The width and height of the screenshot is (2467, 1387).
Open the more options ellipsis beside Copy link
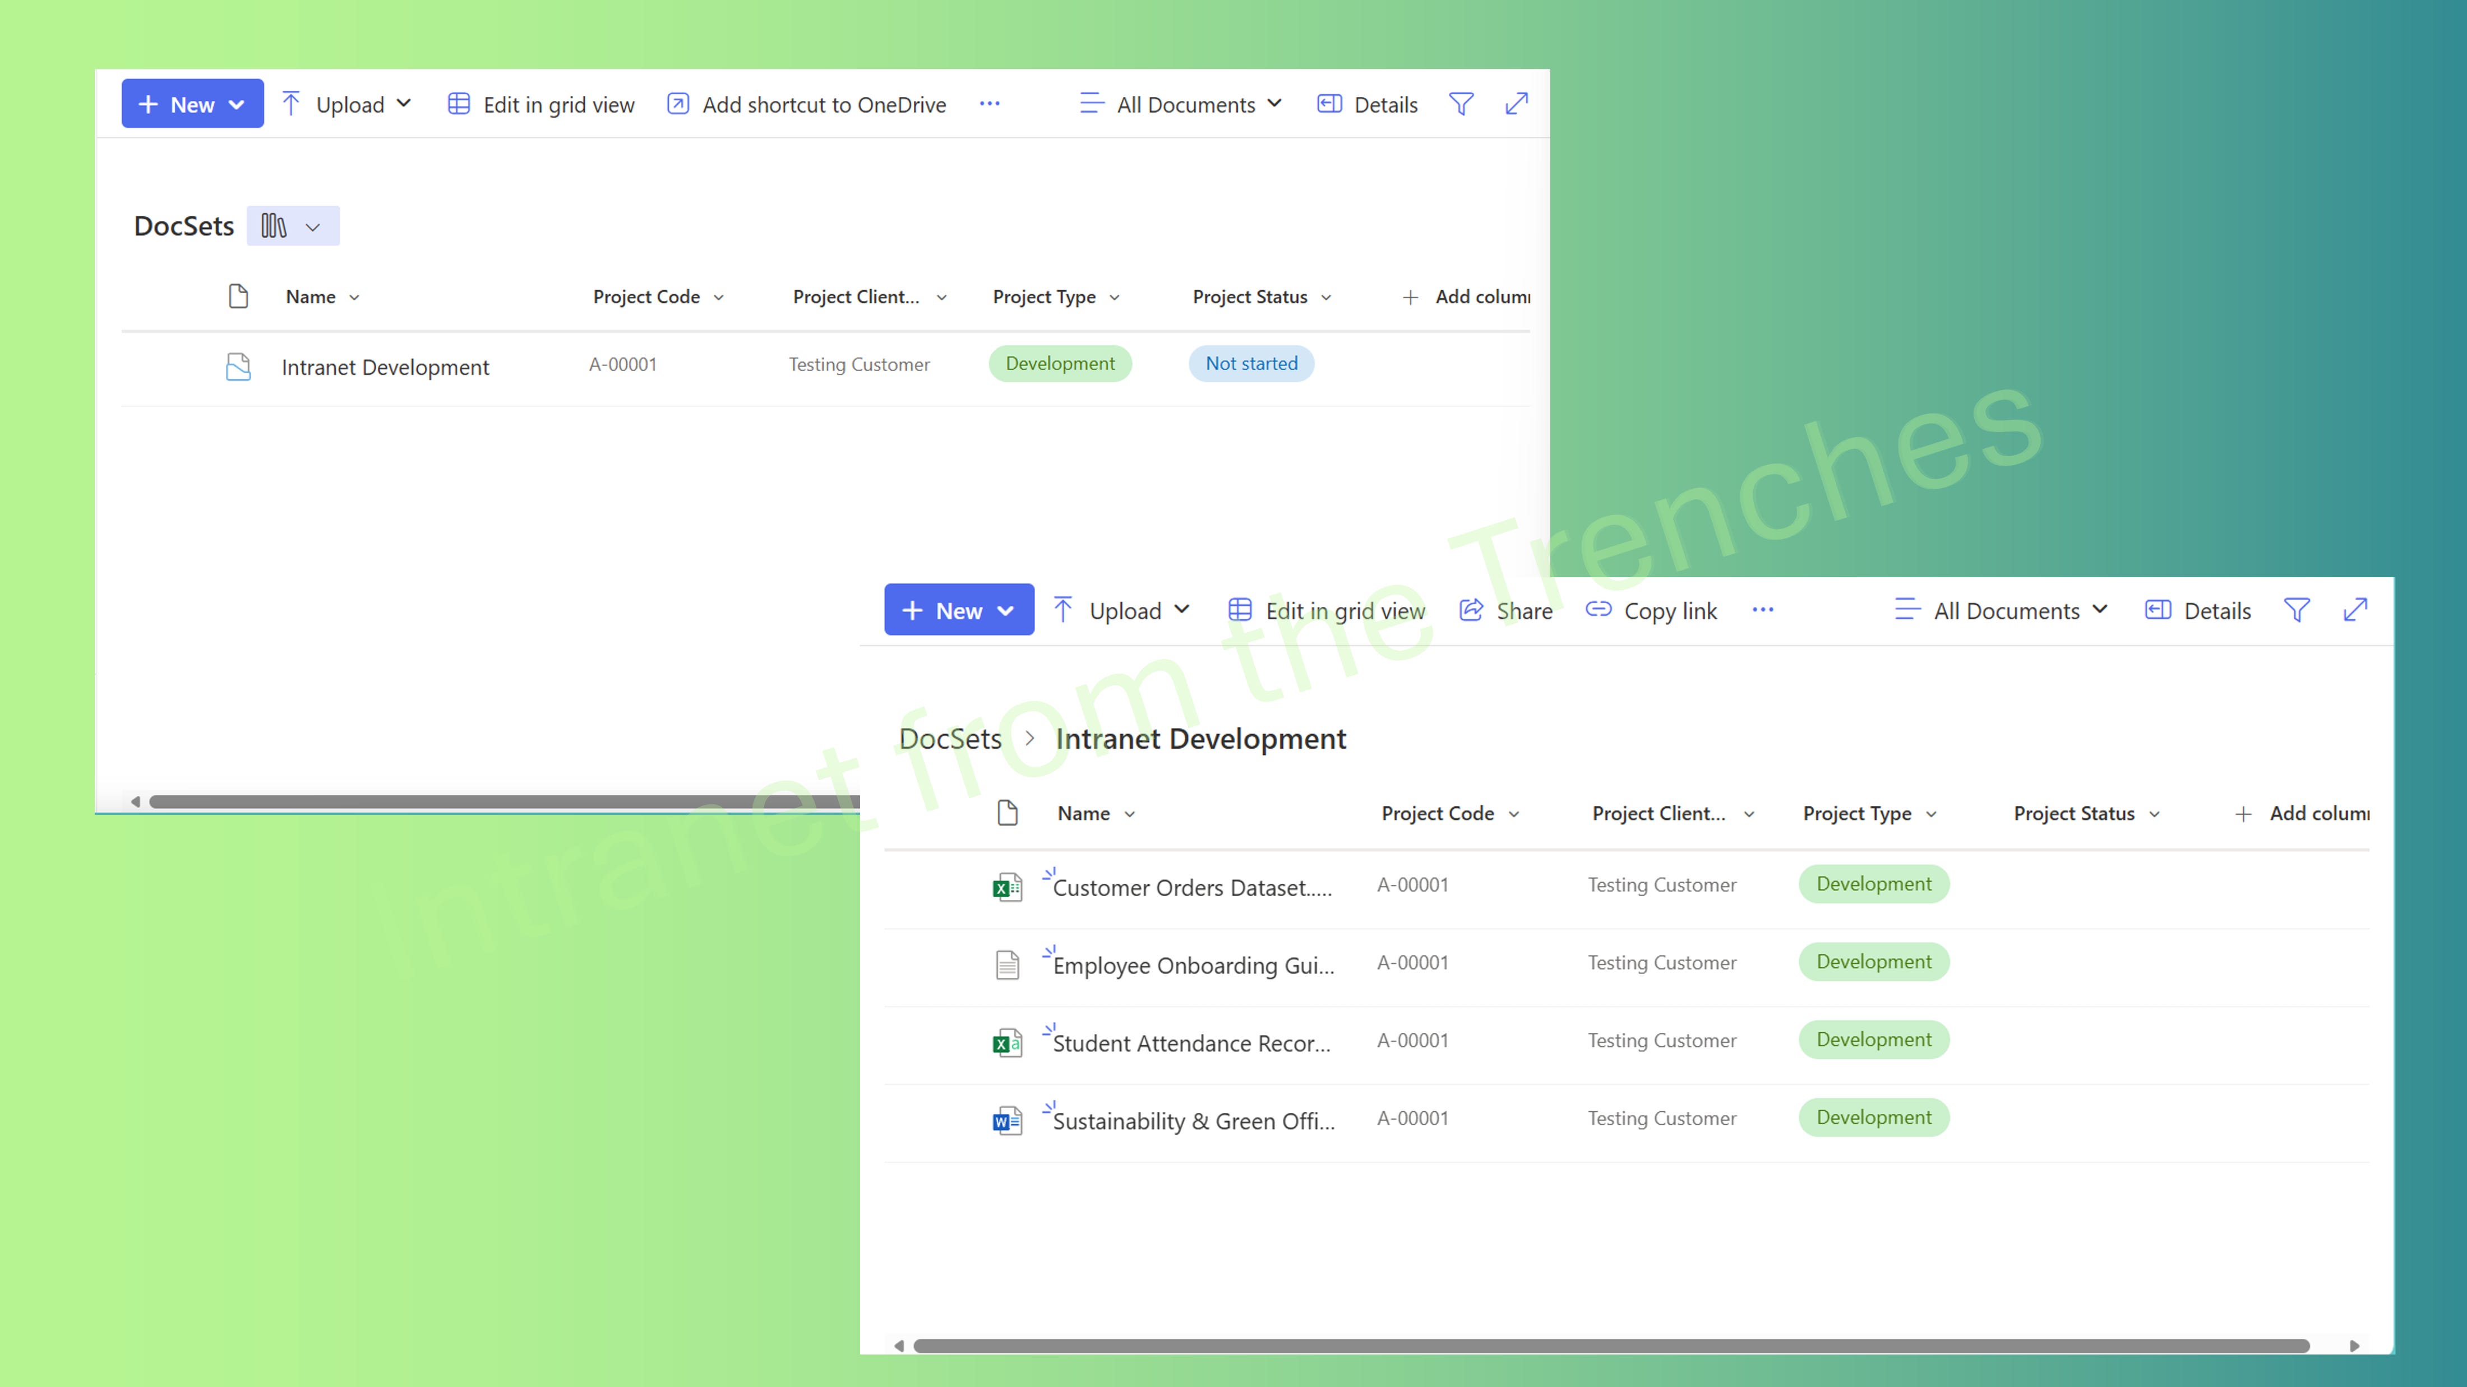pos(1762,611)
